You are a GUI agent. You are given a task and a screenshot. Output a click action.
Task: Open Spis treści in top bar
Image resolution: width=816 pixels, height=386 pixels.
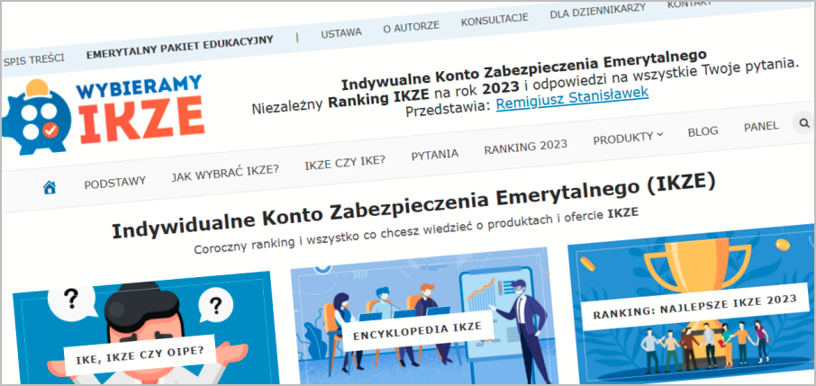coord(33,60)
